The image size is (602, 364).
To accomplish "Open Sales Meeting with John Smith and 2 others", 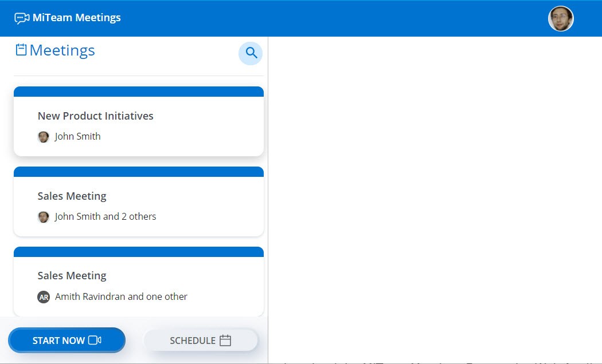I will (x=72, y=196).
